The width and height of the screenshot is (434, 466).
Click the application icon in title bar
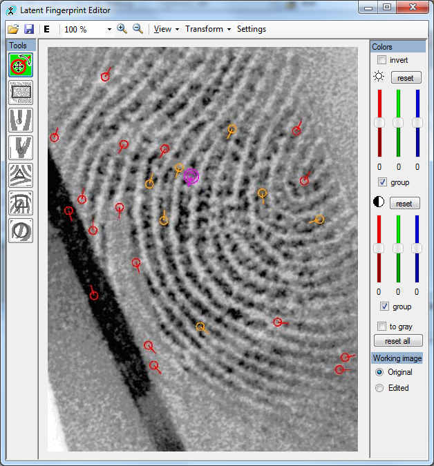pos(10,10)
